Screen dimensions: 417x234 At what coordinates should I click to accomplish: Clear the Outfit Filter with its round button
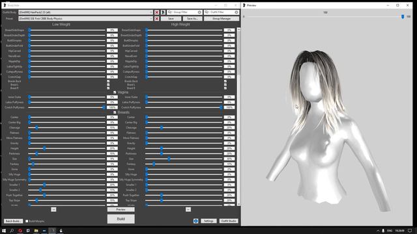click(237, 12)
